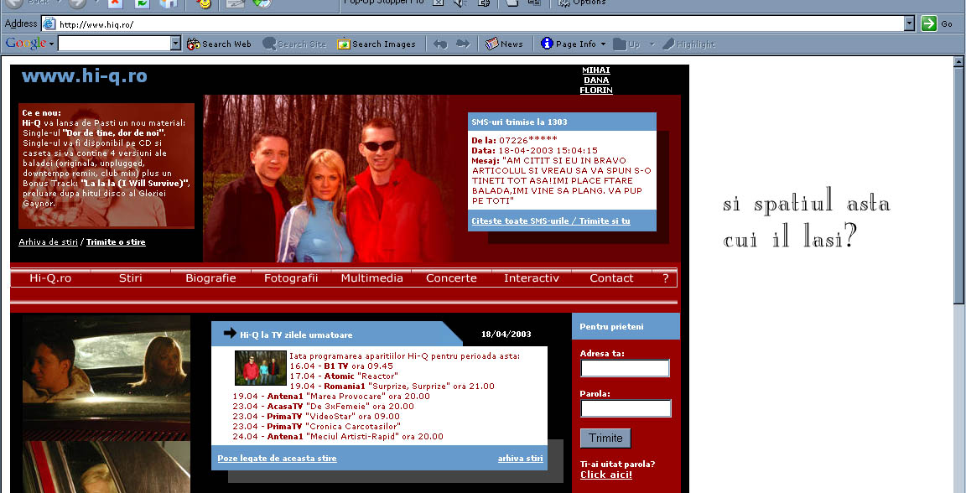Click the www.hi-q.ro site logo
The width and height of the screenshot is (966, 493).
85,76
